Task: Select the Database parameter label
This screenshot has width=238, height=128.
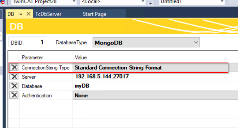Action: click(32, 86)
